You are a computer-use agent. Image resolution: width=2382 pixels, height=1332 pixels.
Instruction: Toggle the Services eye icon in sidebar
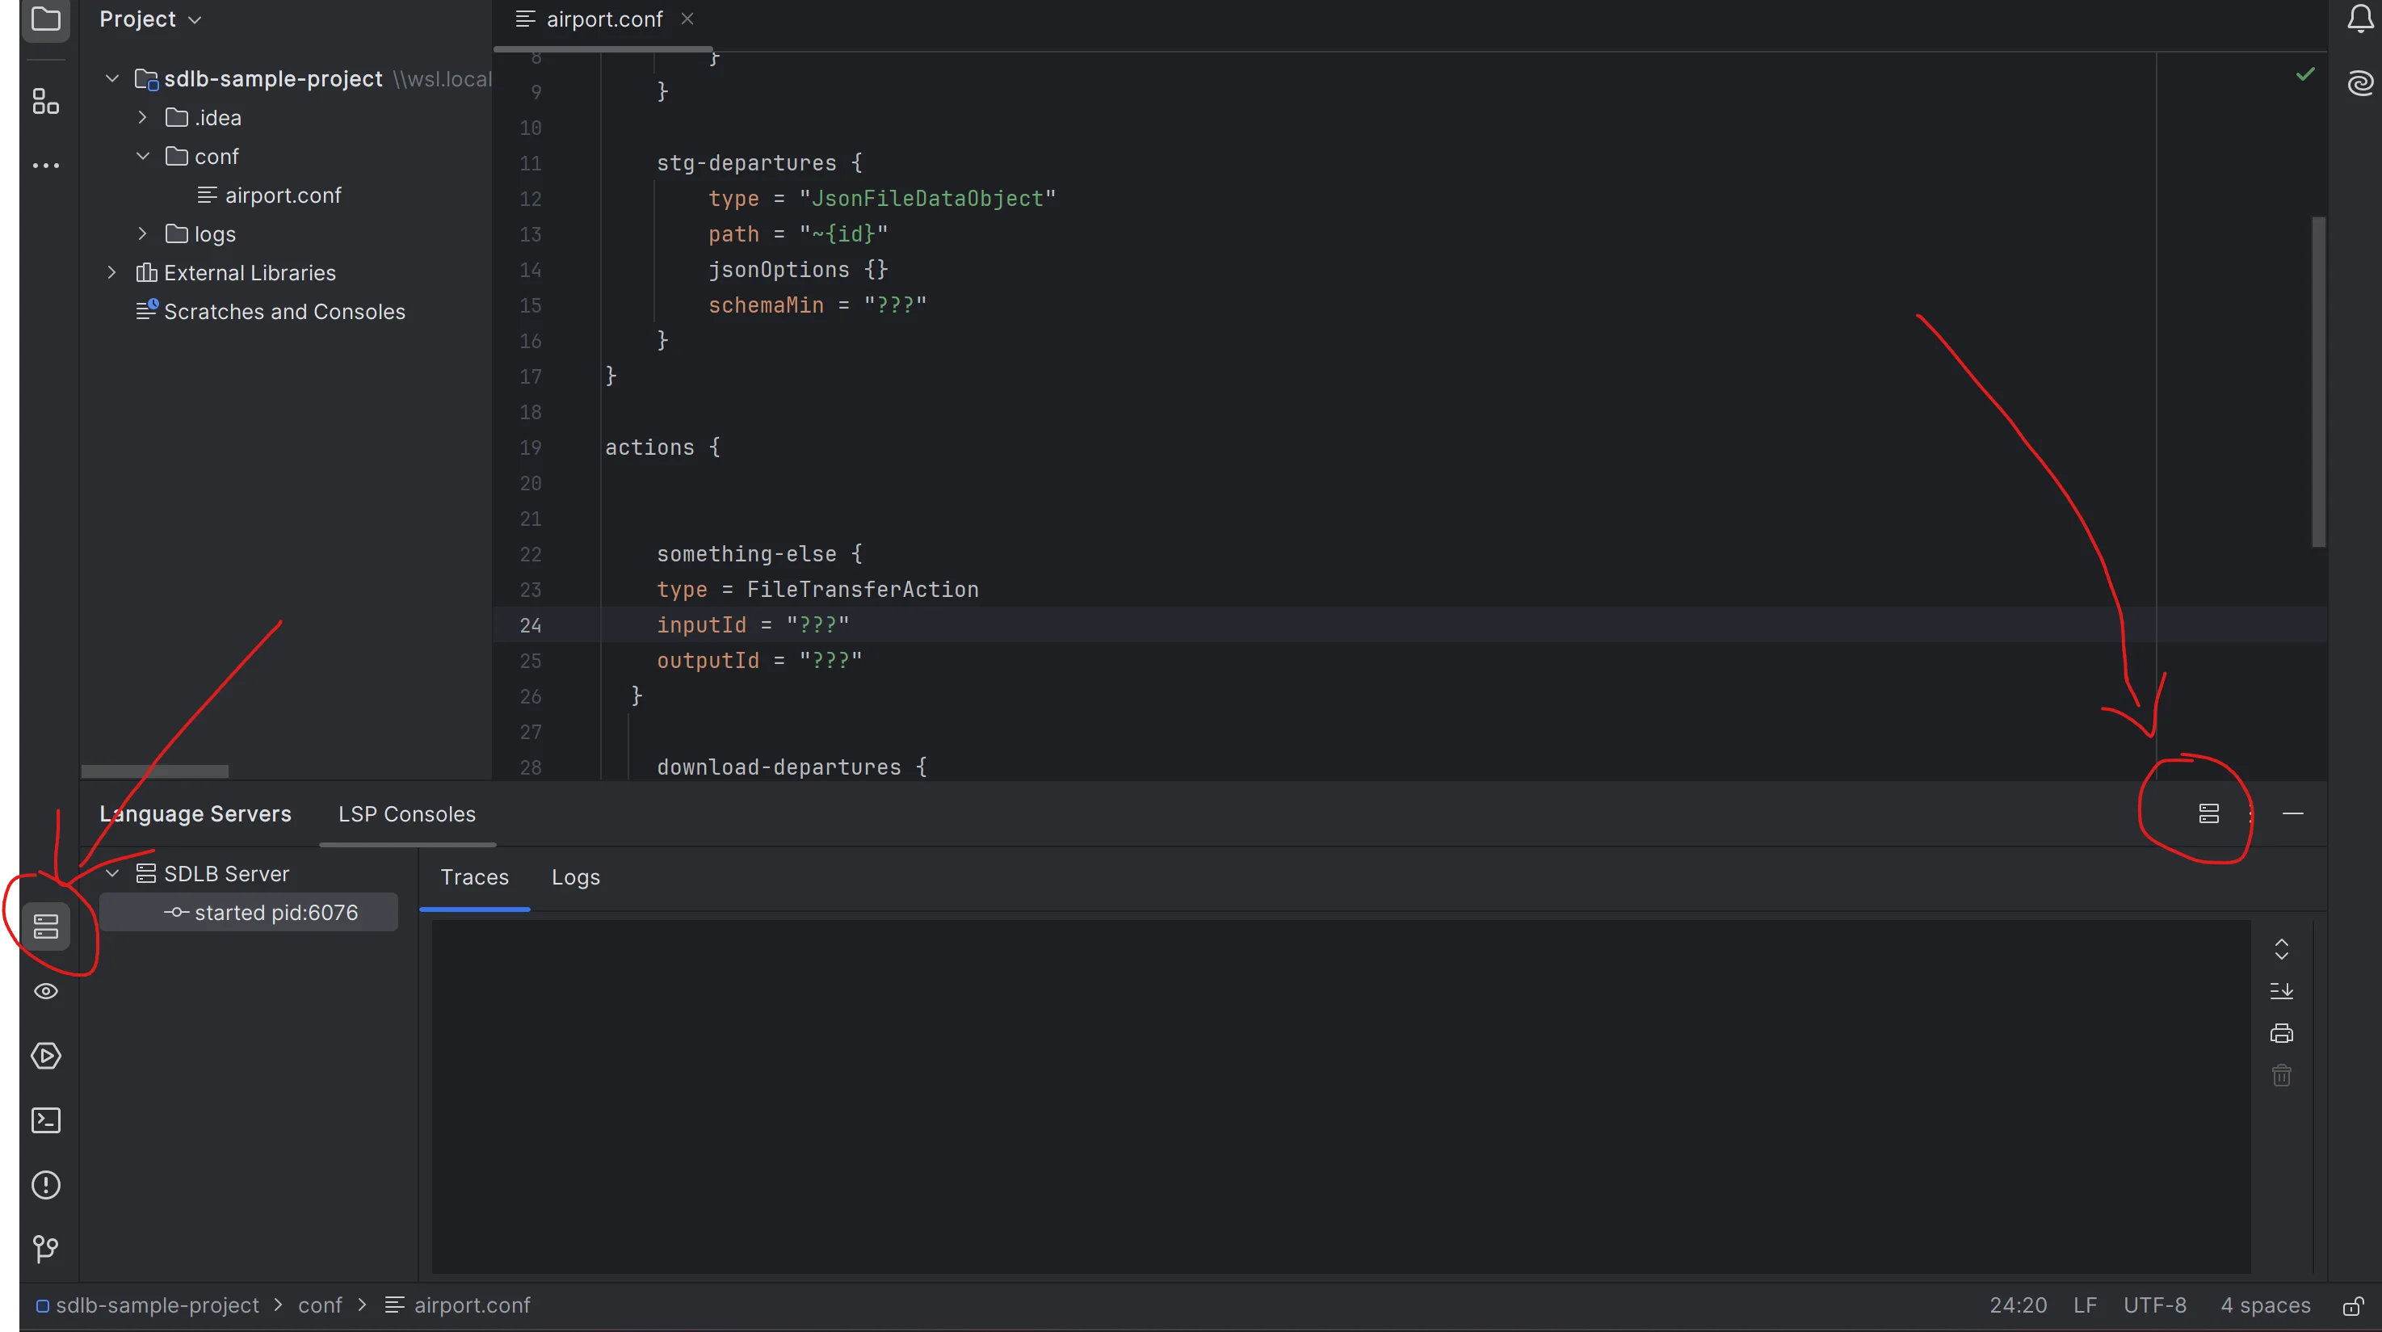pos(46,990)
